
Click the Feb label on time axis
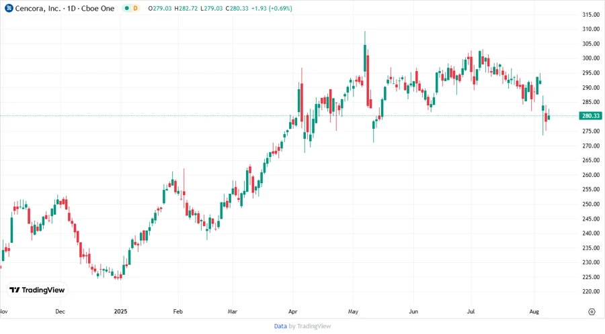[x=178, y=312]
